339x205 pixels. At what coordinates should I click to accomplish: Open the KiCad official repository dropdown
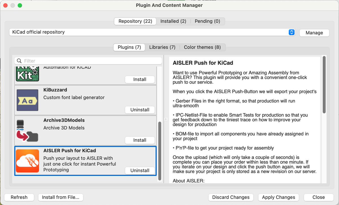click(x=152, y=32)
